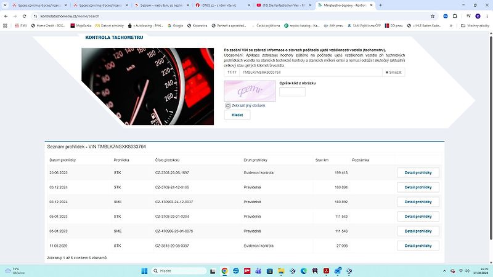This screenshot has width=493, height=277.
Task: Click the site info icon in the address bar
Action: (x=36, y=16)
